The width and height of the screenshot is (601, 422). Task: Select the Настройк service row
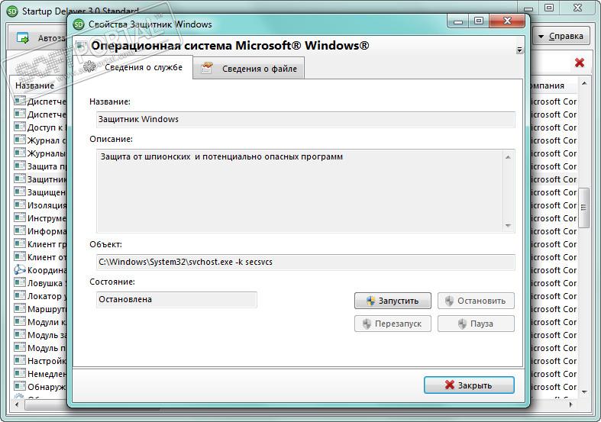pos(40,361)
